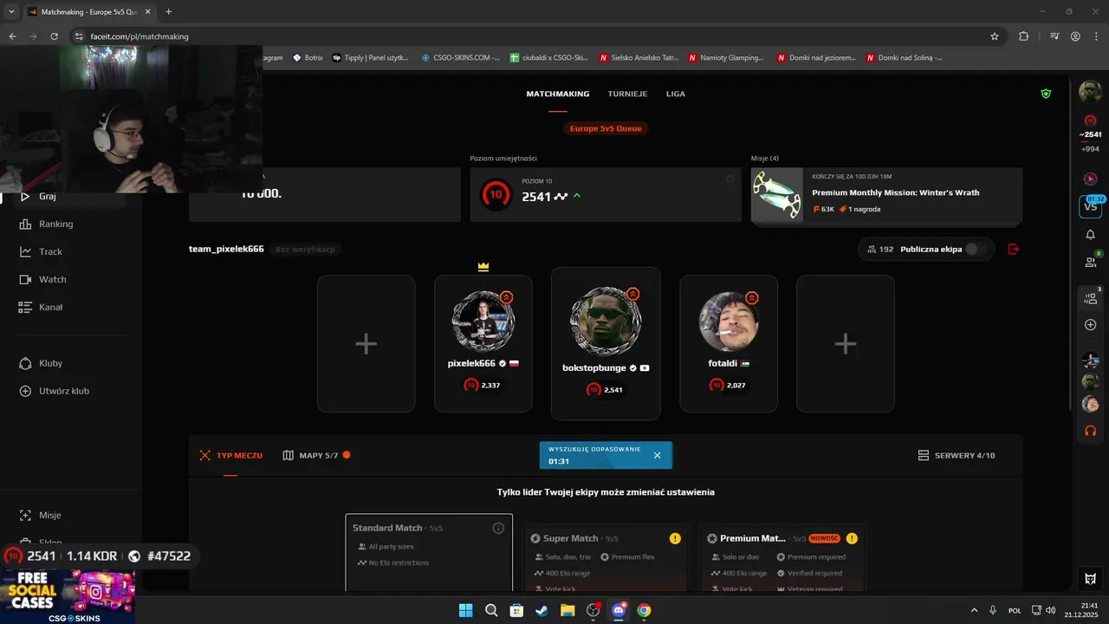The image size is (1109, 624).
Task: Click the bottom-right FACEIT logo button
Action: click(x=1090, y=579)
